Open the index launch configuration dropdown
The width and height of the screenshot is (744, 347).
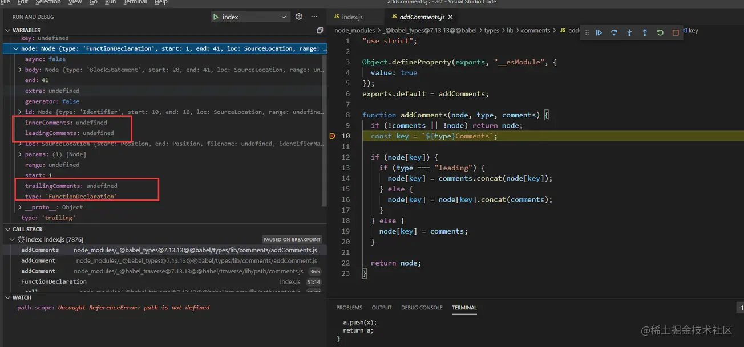250,17
